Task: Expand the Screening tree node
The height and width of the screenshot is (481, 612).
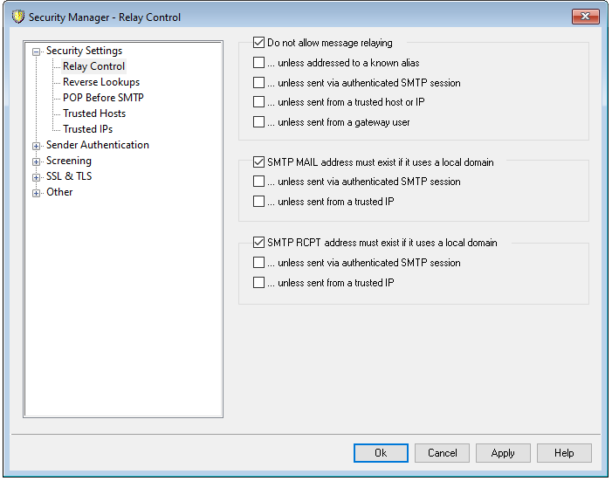Action: (x=37, y=161)
